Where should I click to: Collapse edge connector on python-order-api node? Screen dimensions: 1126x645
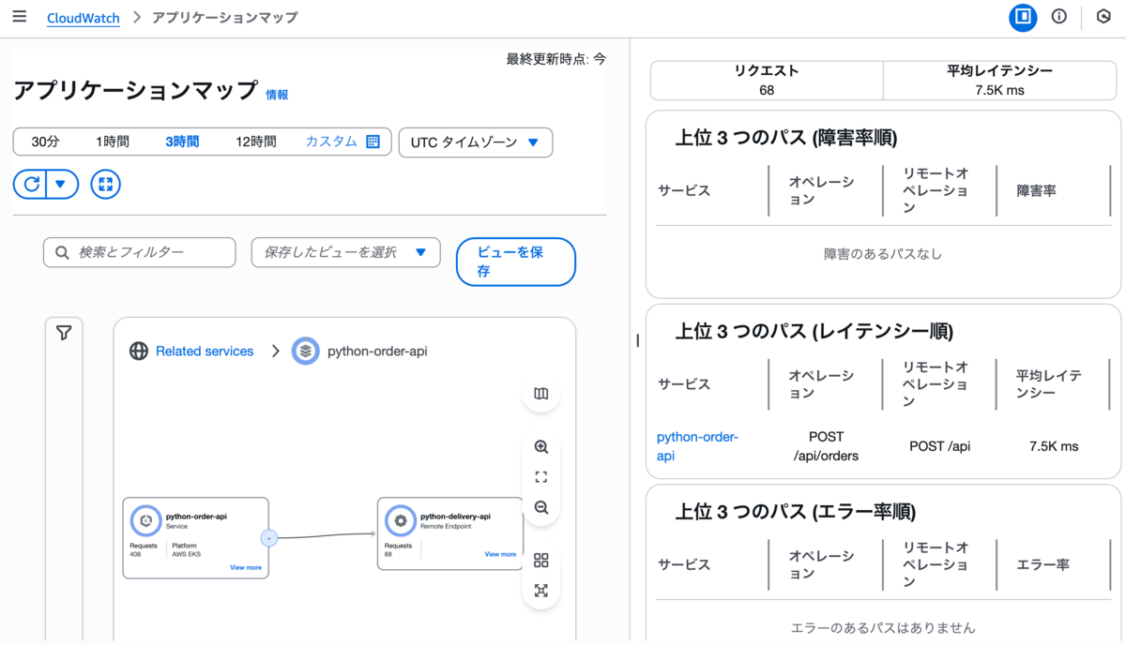tap(268, 538)
